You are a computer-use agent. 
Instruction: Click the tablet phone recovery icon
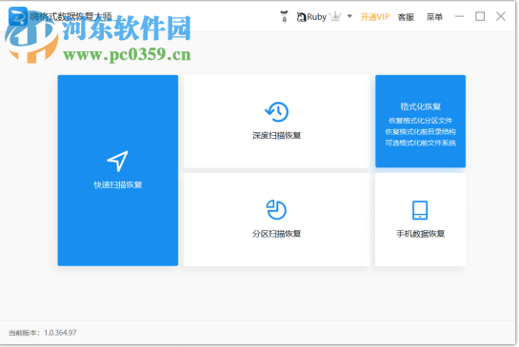pyautogui.click(x=420, y=210)
